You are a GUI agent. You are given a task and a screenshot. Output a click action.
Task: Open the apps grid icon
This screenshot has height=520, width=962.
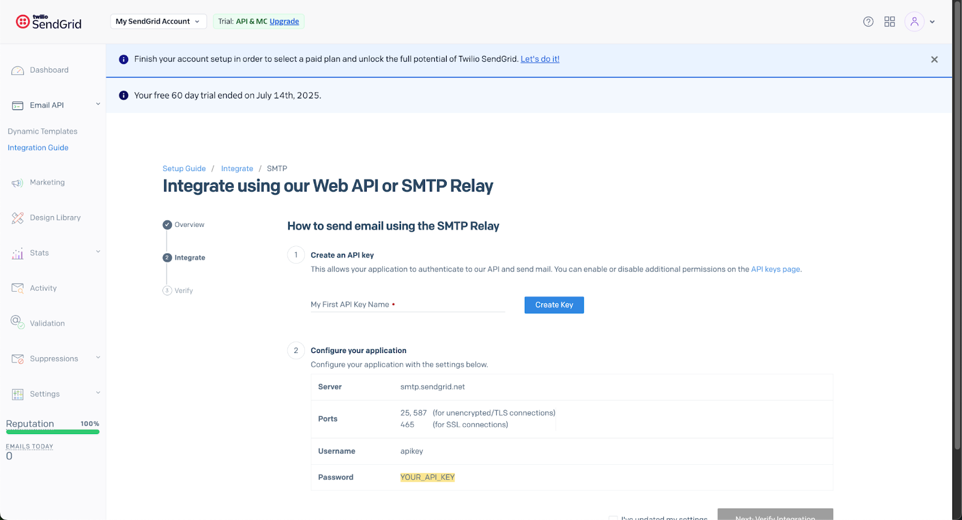click(x=890, y=22)
